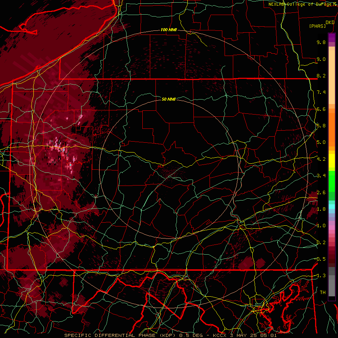Click the 9.0 value on the color scale
Viewport: 338px width, 338px height.
321,59
